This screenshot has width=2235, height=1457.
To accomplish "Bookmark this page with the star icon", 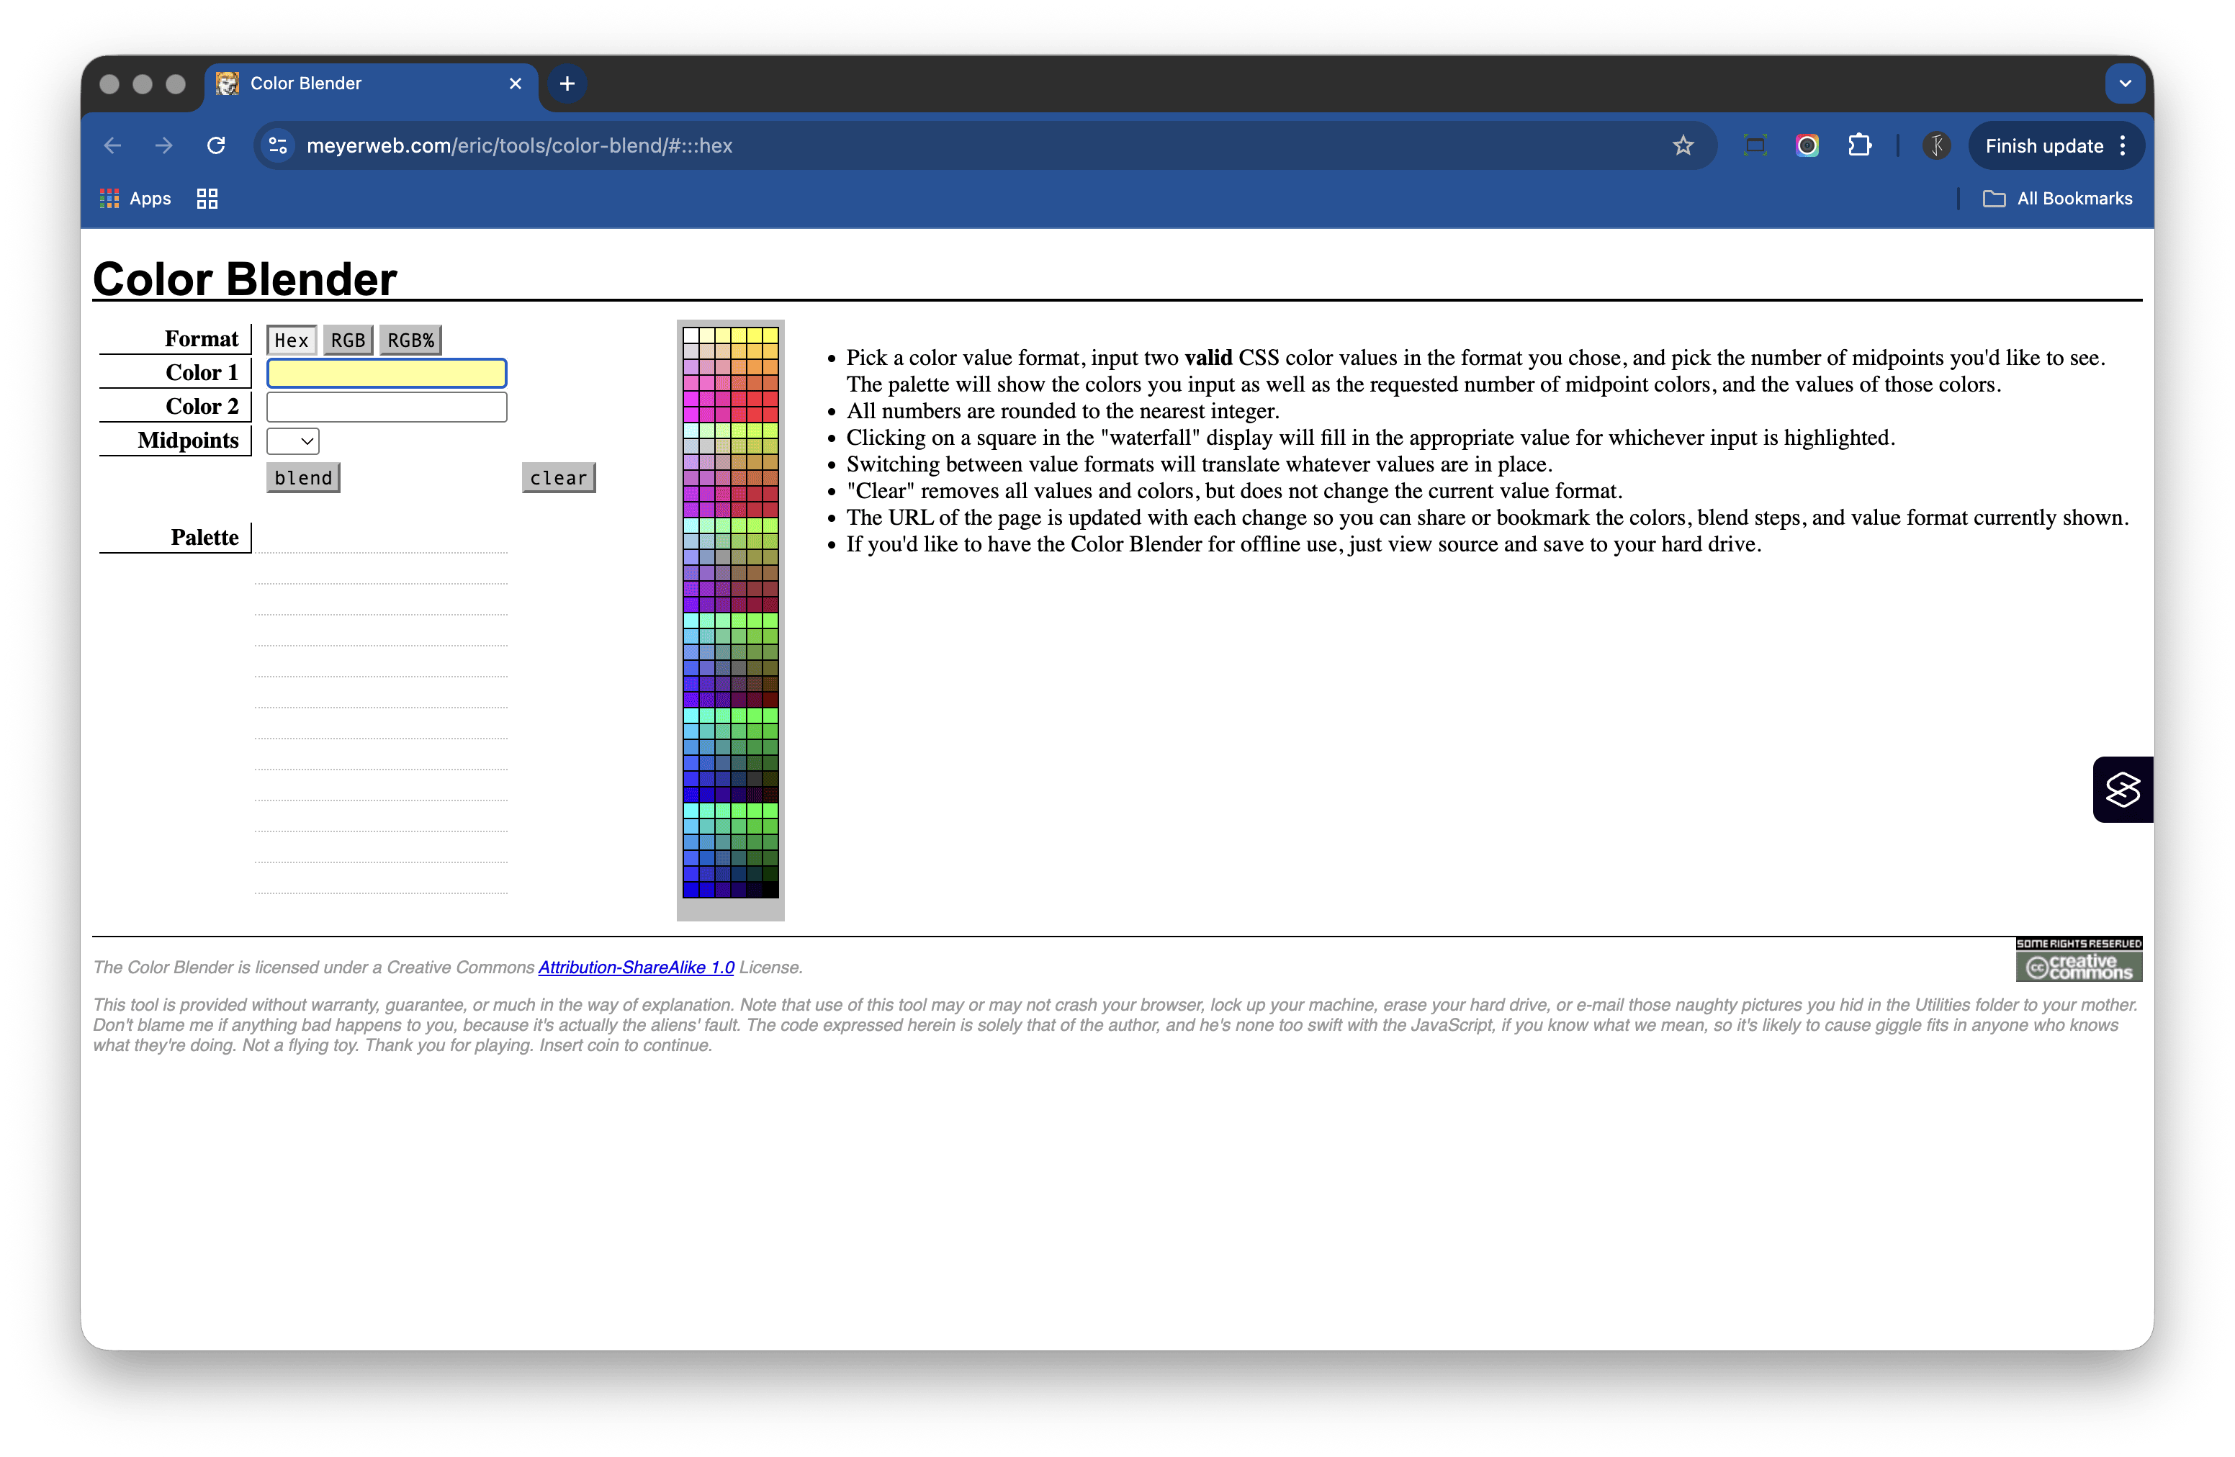I will click(1683, 145).
